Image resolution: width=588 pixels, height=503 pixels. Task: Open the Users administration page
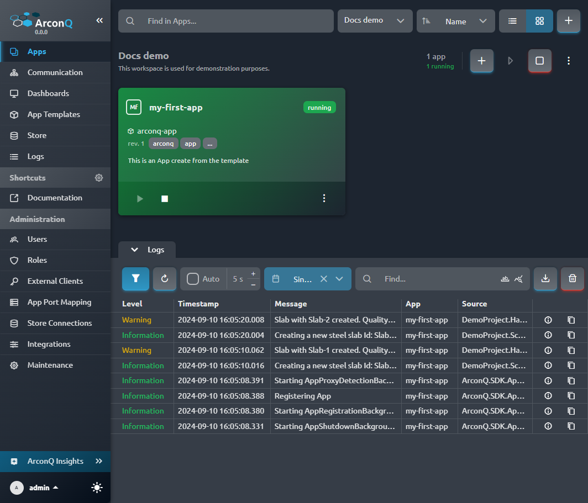[55, 239]
